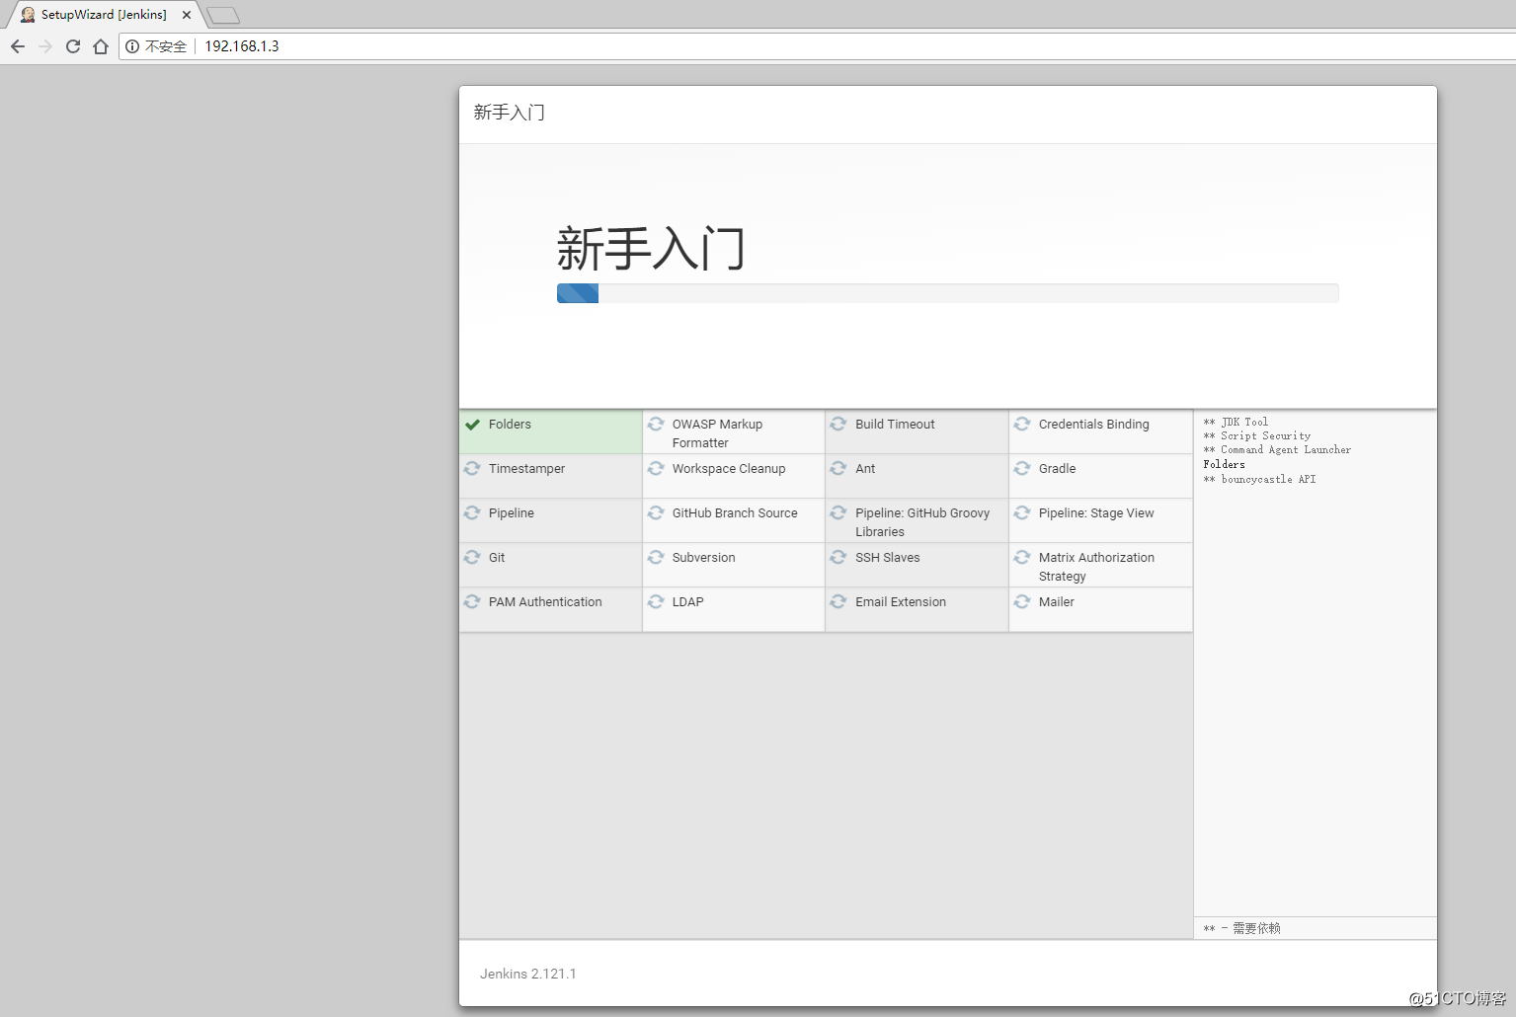Viewport: 1516px width, 1017px height.
Task: Click the 需要依赖 legend text
Action: pos(1256,928)
